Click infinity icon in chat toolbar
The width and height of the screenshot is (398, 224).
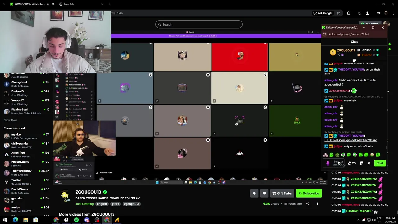[354, 163]
